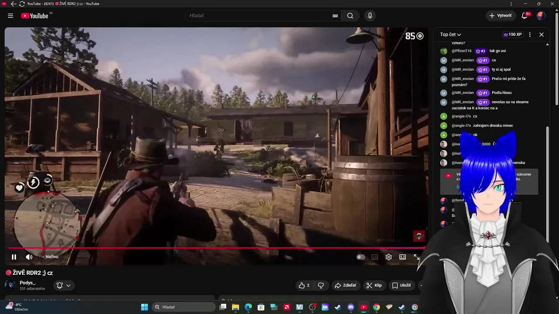Click the '251 odberateľov' subscriber count
Viewport: 559px width, 314px height.
(x=32, y=289)
